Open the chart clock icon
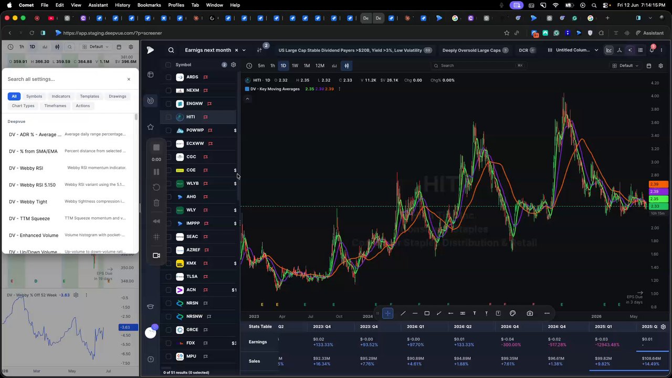This screenshot has width=672, height=378. (x=249, y=66)
